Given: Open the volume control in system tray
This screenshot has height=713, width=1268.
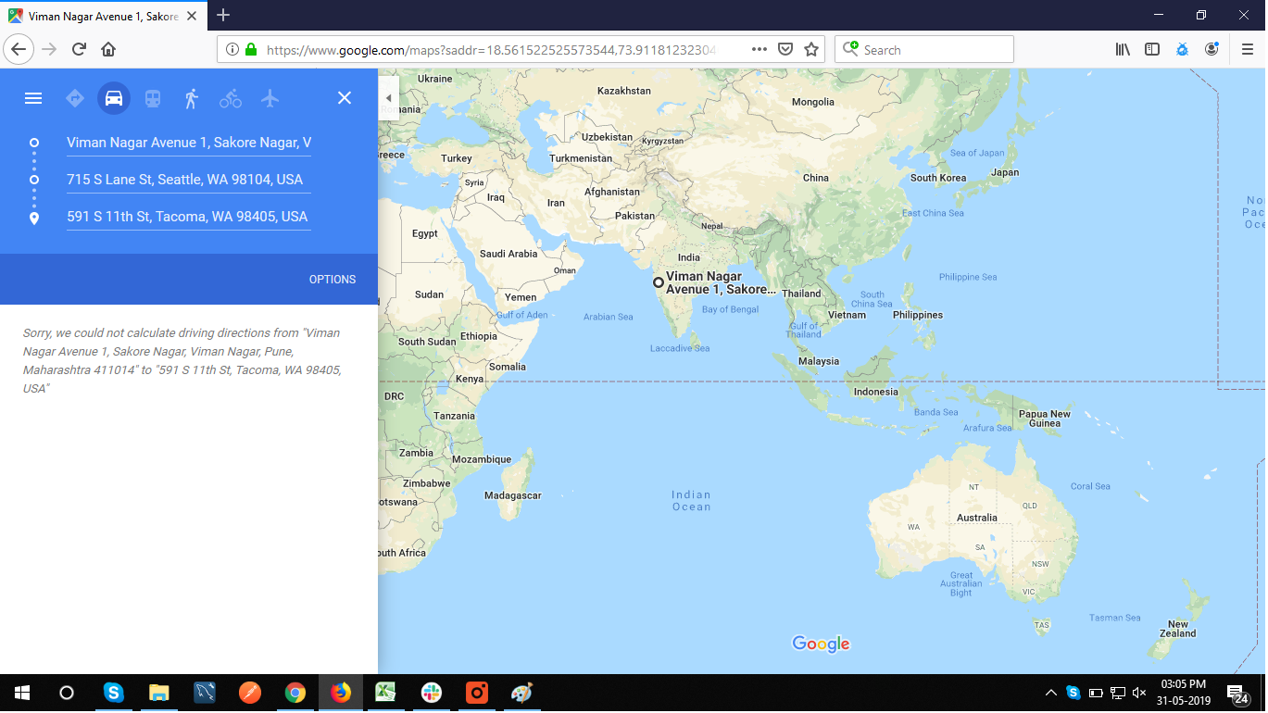Looking at the screenshot, I should (1139, 693).
